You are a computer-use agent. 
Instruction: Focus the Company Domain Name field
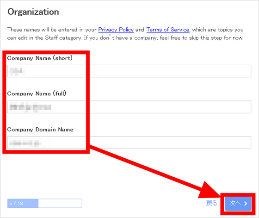(x=129, y=143)
